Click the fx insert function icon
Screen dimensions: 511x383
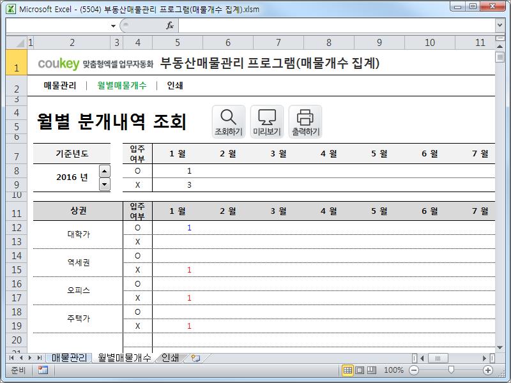click(170, 26)
